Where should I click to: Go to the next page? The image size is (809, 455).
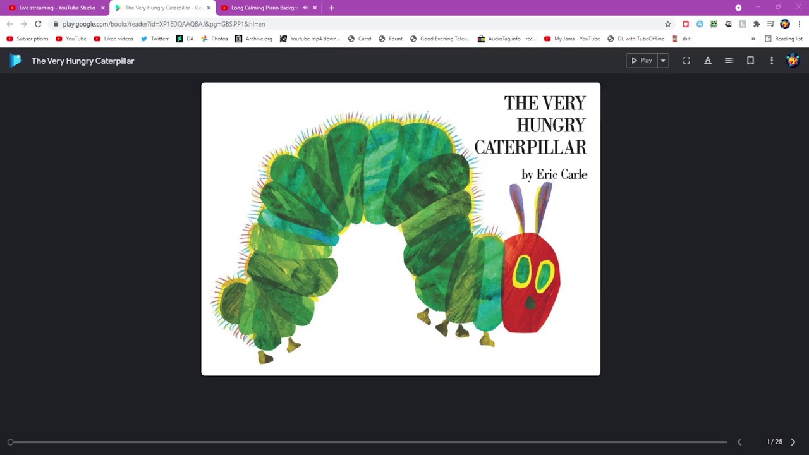click(793, 442)
